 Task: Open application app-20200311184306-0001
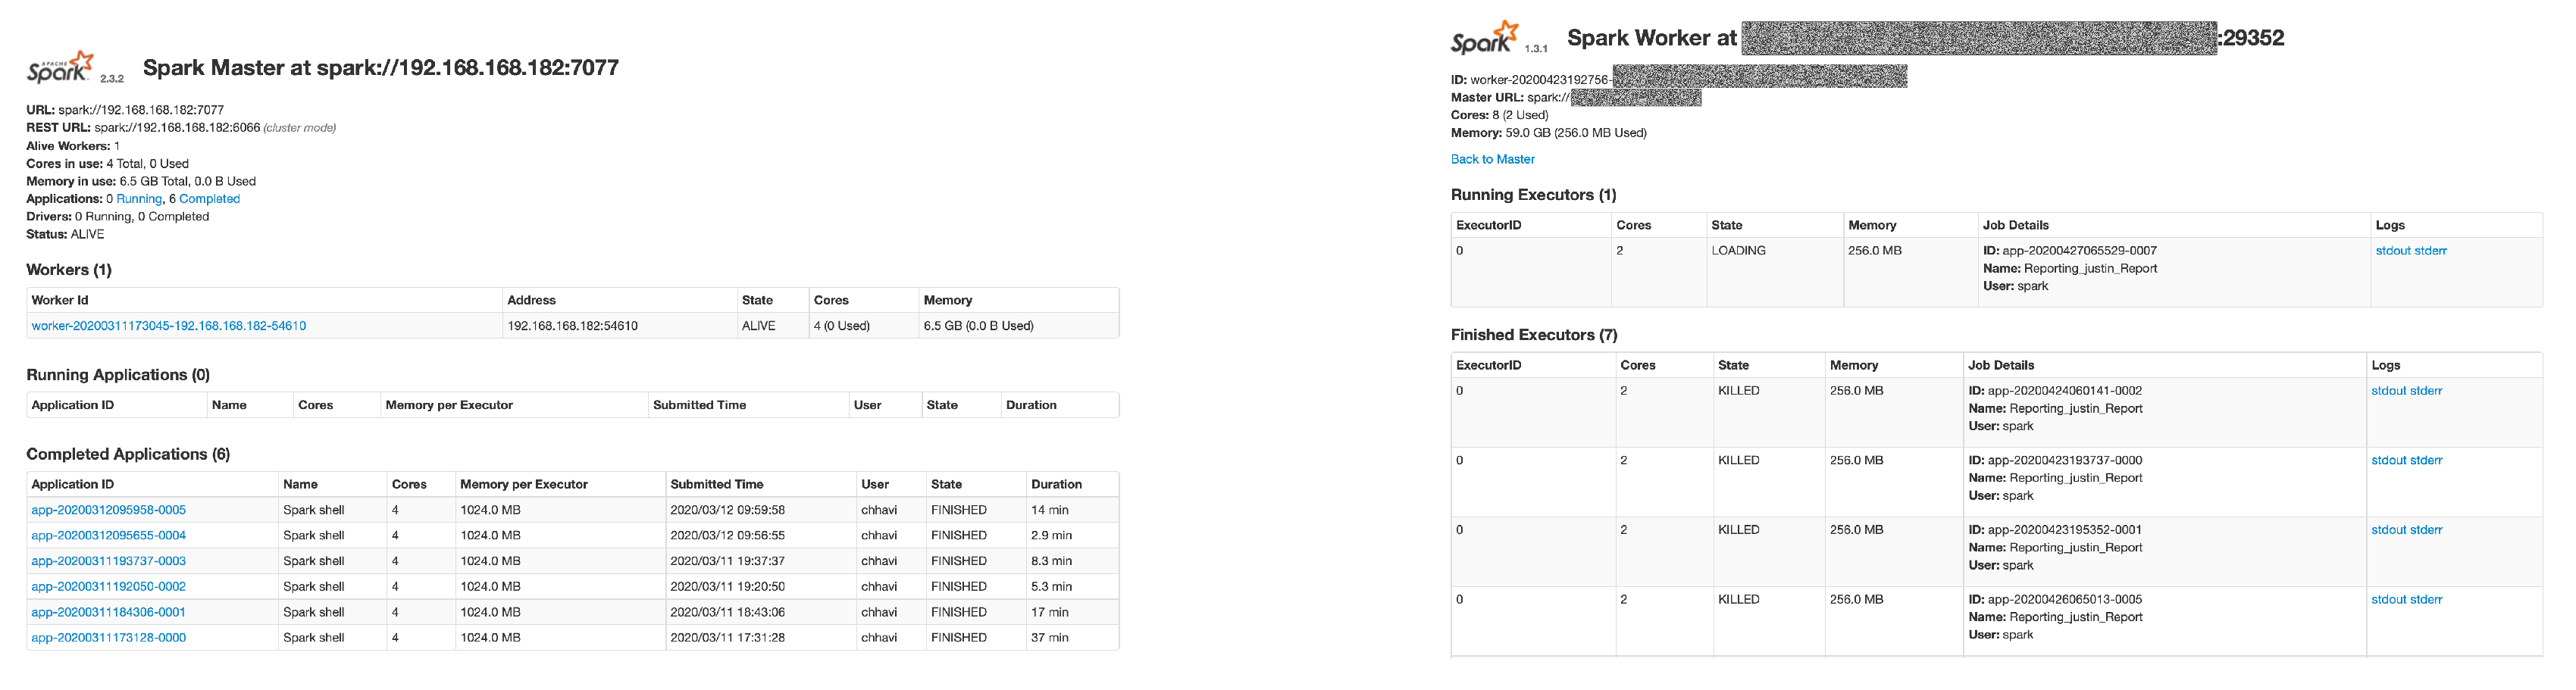[108, 612]
